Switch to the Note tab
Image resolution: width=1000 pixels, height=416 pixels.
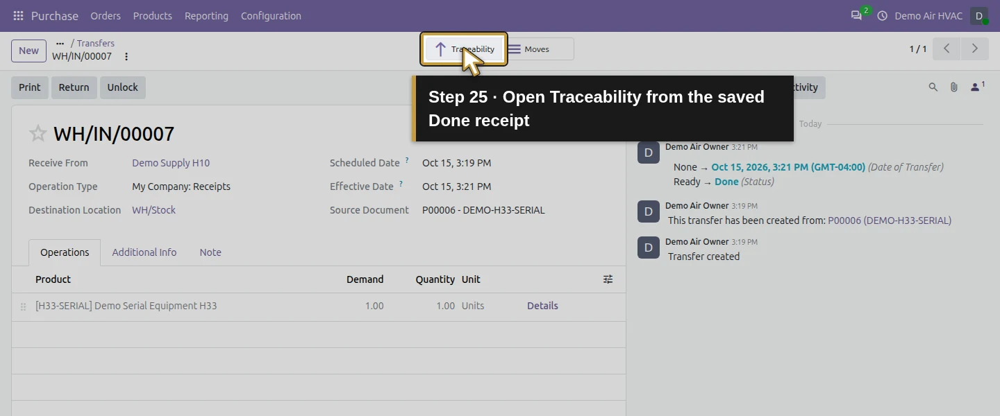point(210,252)
